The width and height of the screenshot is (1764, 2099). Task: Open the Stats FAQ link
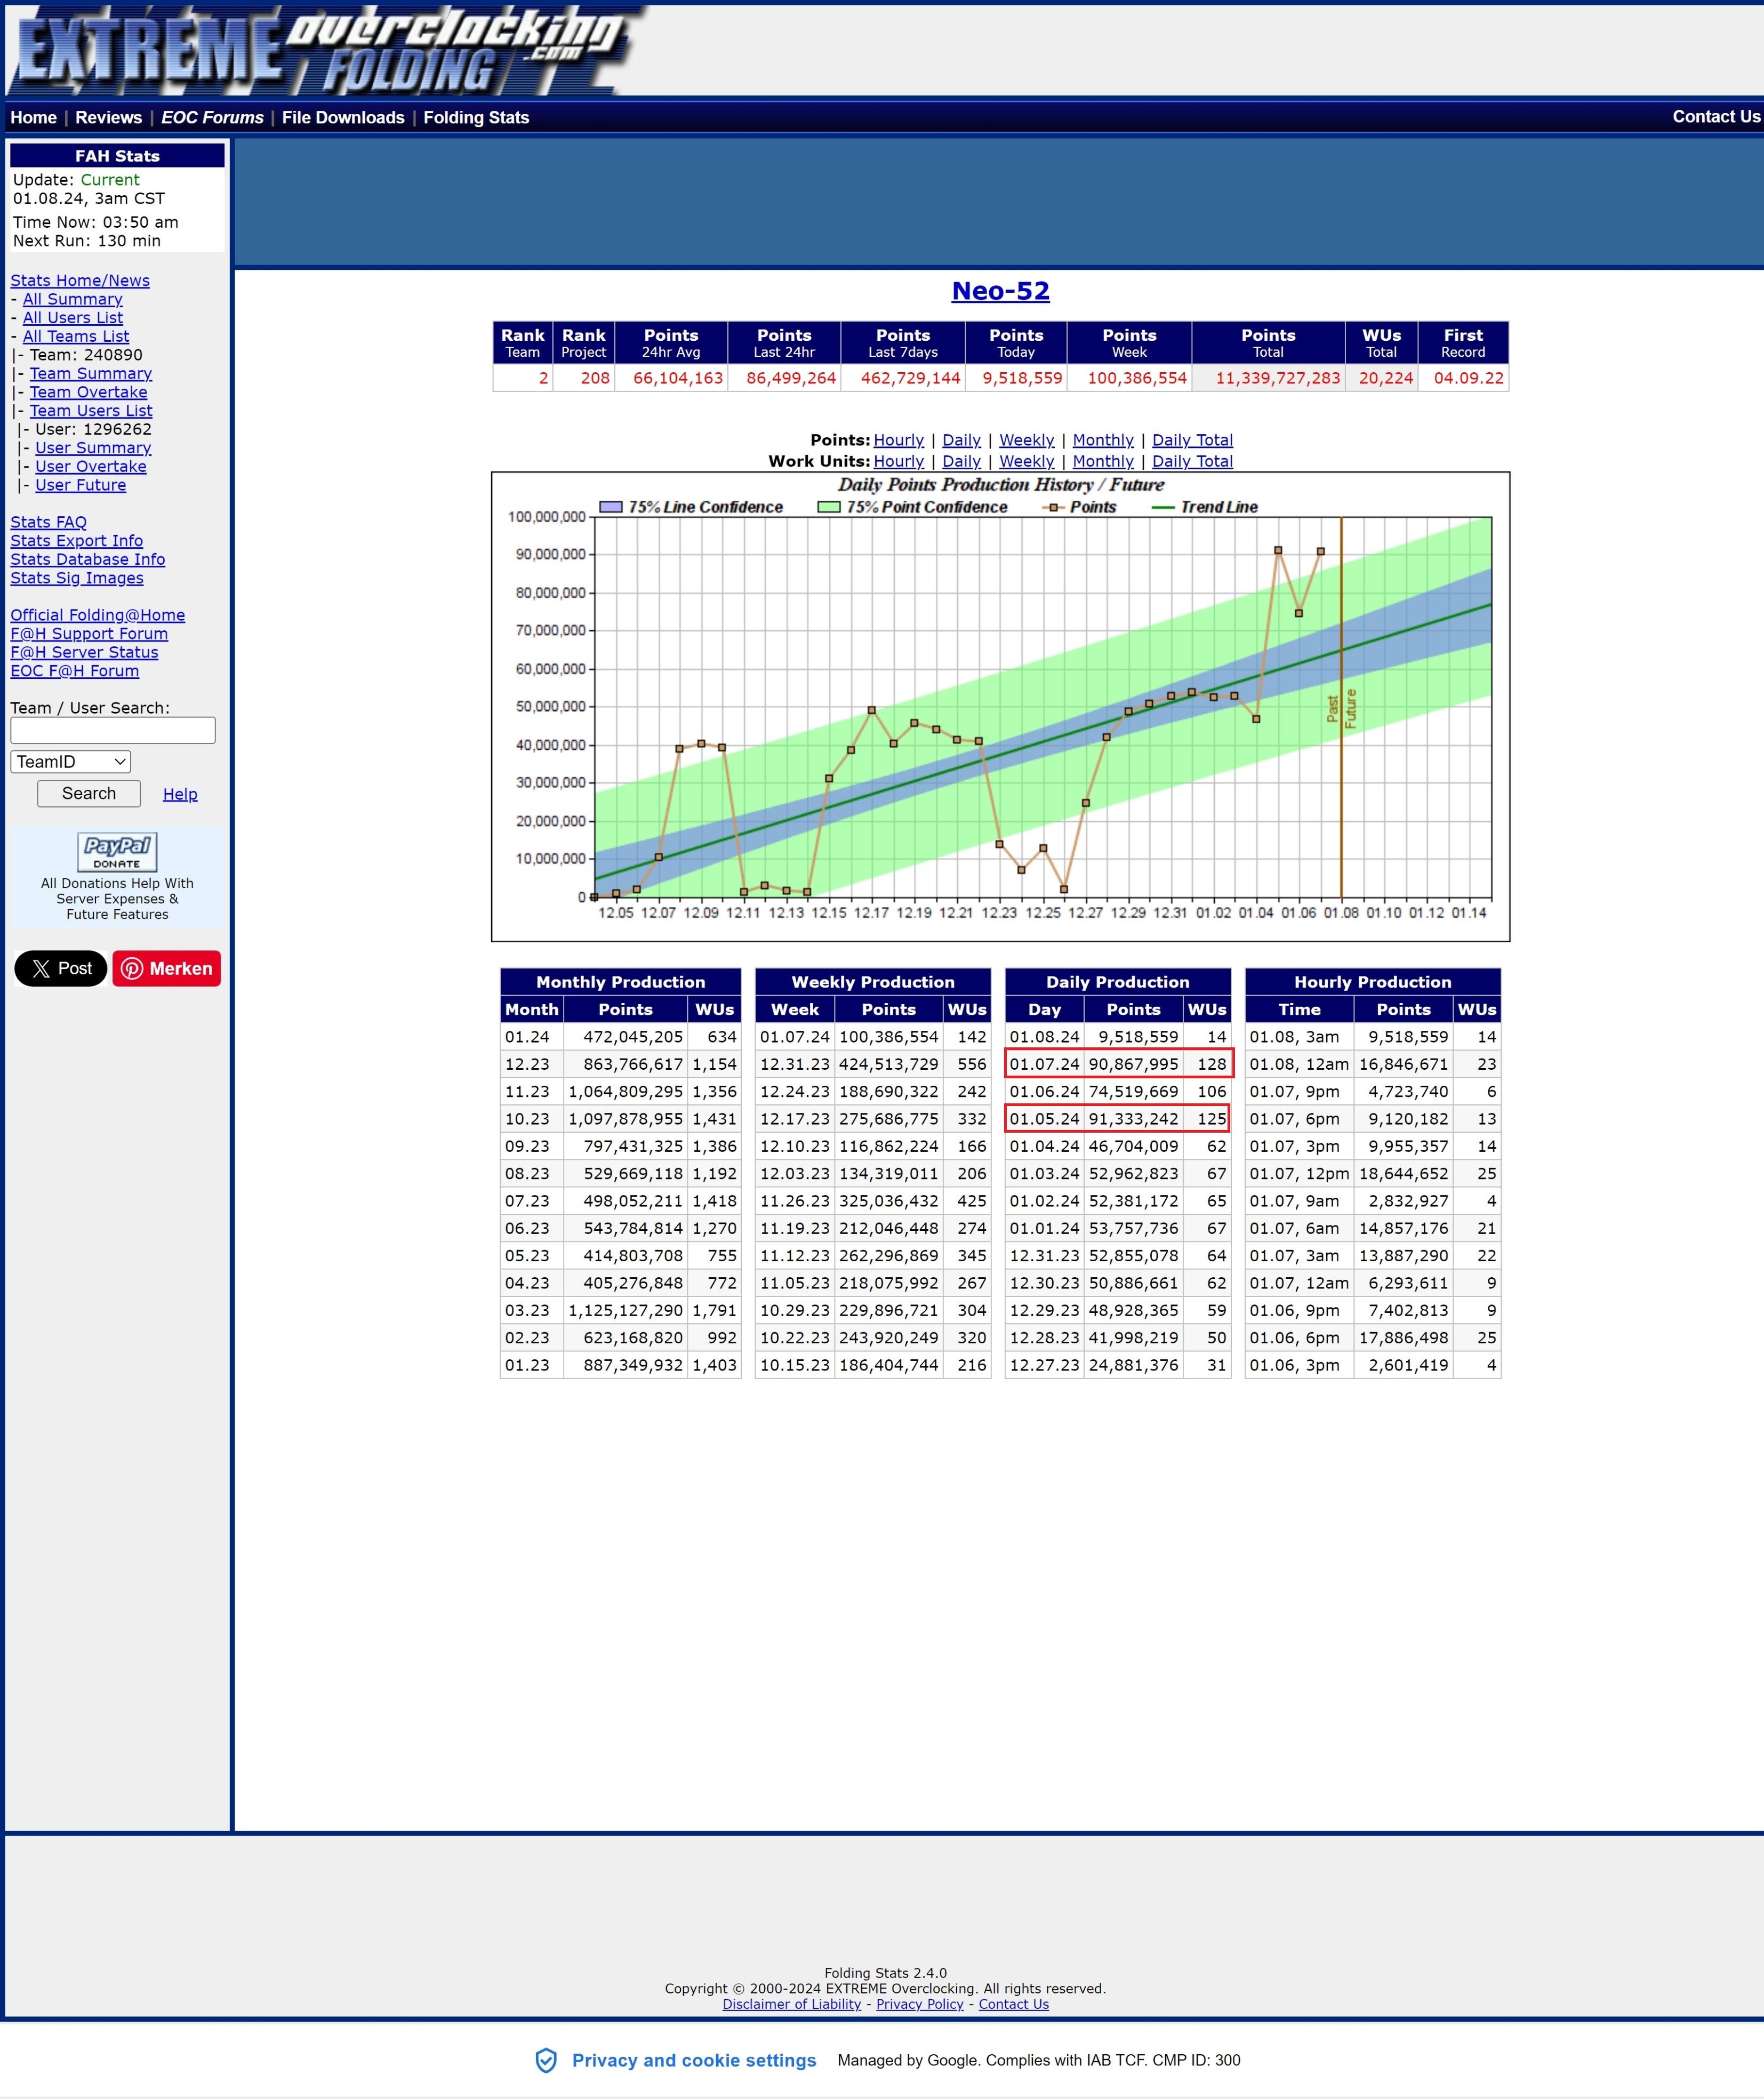pos(49,522)
